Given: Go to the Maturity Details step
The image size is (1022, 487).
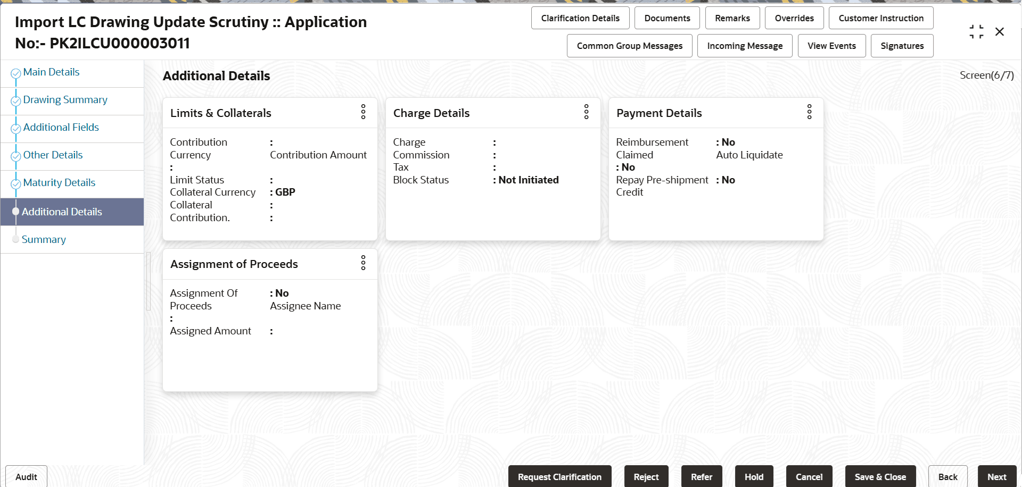Looking at the screenshot, I should click(59, 183).
